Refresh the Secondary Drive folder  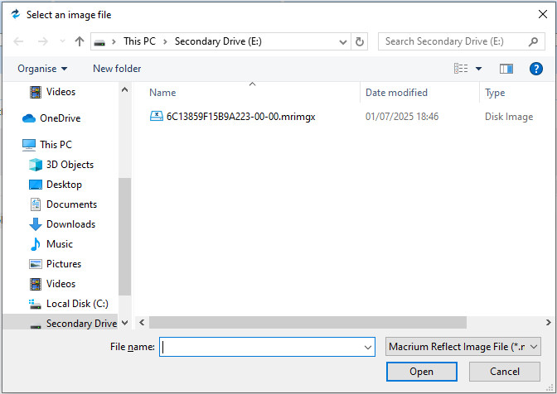coord(360,42)
